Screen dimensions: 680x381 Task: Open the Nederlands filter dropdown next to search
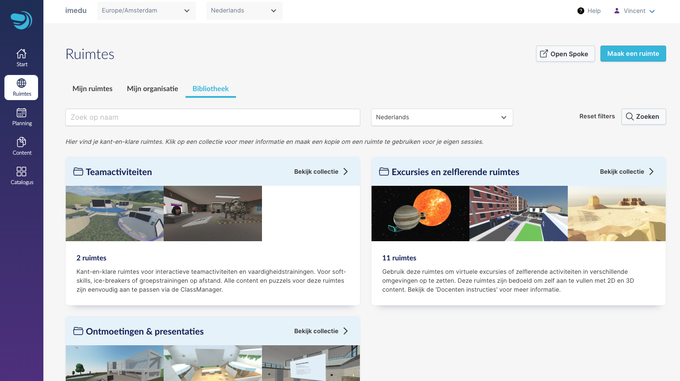click(x=442, y=117)
